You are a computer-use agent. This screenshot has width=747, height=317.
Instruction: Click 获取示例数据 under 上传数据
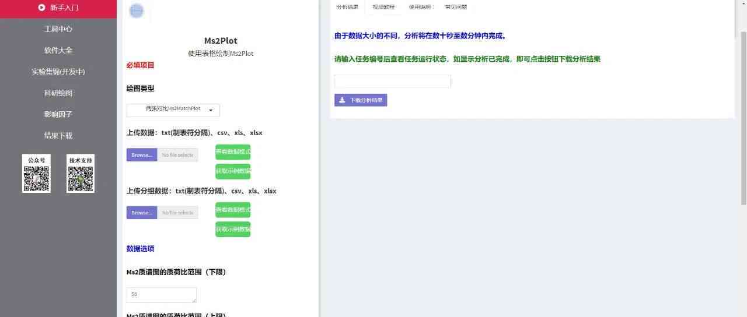coord(233,171)
